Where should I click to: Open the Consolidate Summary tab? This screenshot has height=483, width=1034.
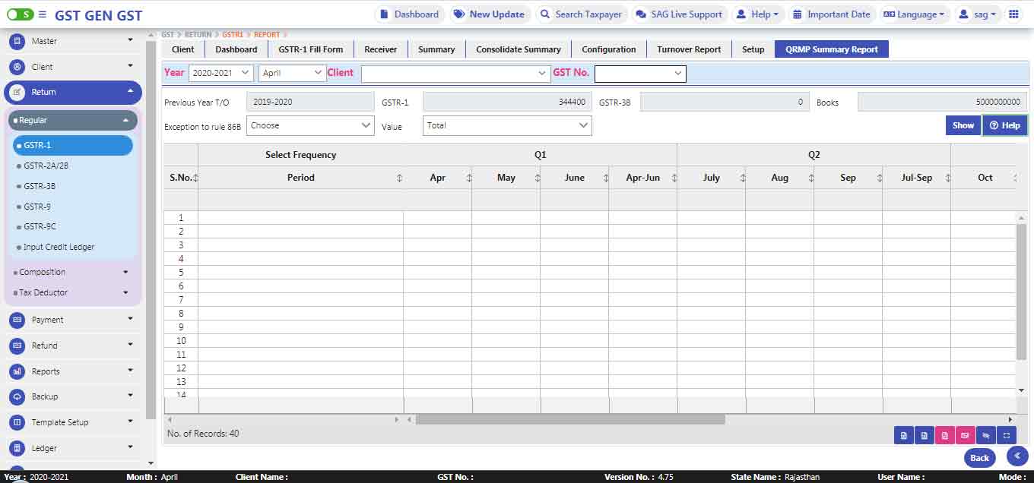[x=519, y=49]
